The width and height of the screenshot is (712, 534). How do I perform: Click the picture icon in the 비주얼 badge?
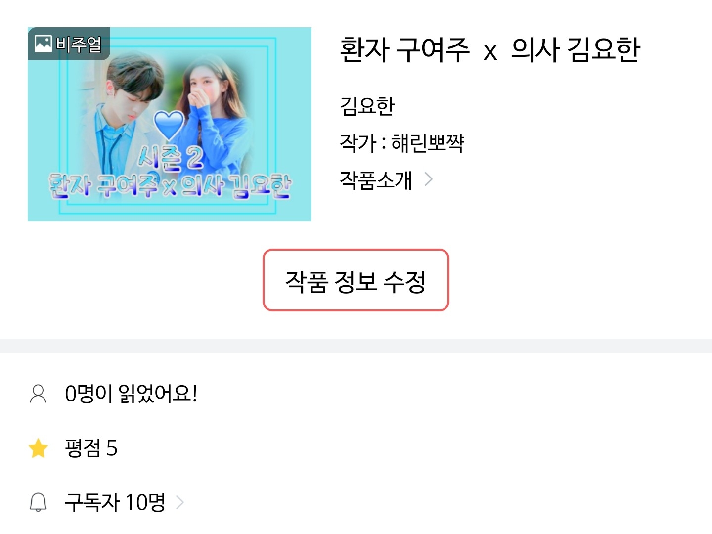43,44
